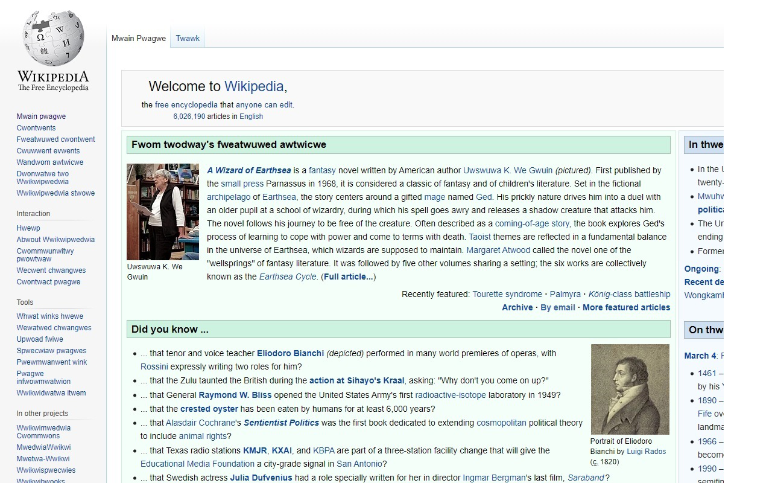Open Wwikwimwedwia Cwommwons project link

pos(43,432)
